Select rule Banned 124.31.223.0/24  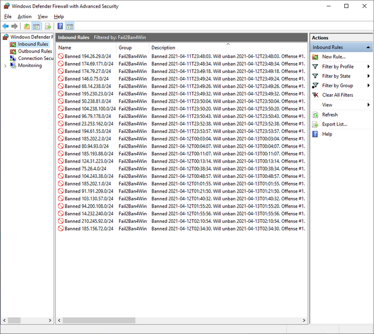89,161
